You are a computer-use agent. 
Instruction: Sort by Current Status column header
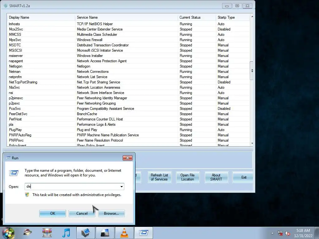point(197,17)
